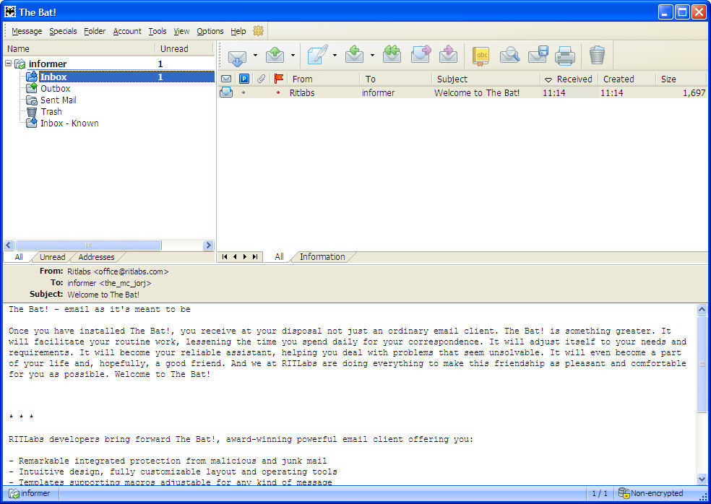Screen dimensions: 711x504
Task: Select the Outbox folder label
Action: coord(56,88)
